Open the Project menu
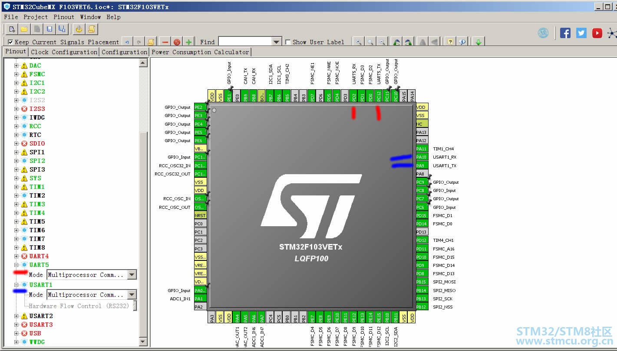This screenshot has width=617, height=351. (36, 17)
